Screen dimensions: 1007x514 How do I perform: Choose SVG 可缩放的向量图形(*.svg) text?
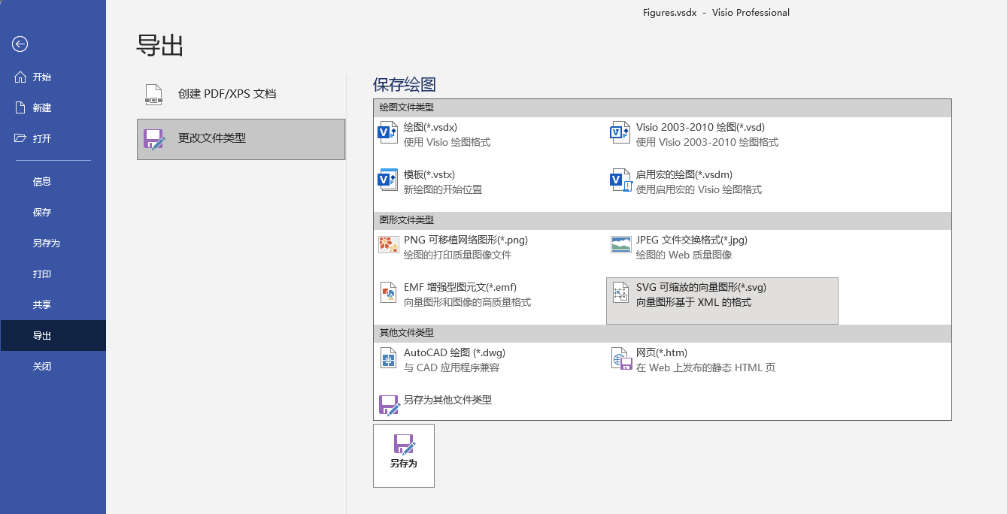701,287
